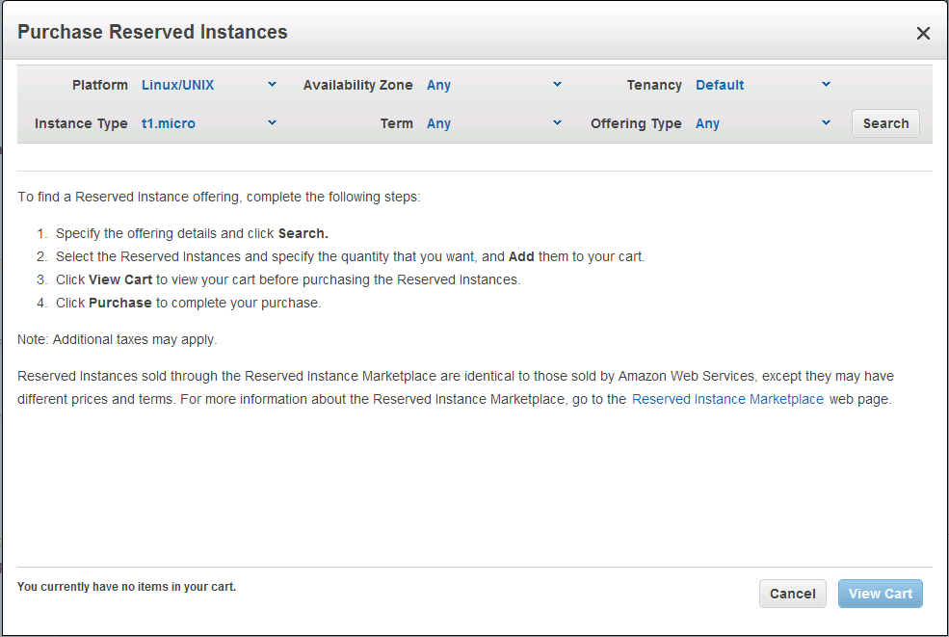Click the Tenancy label
Viewport: 949px width, 637px height.
click(x=654, y=85)
